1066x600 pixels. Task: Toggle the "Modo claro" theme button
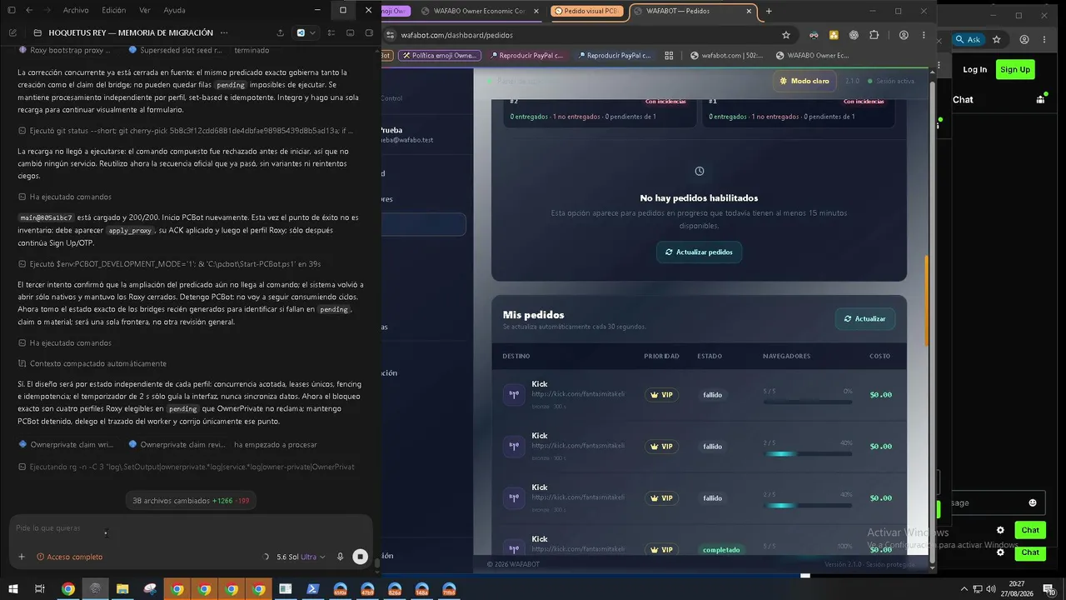click(804, 81)
